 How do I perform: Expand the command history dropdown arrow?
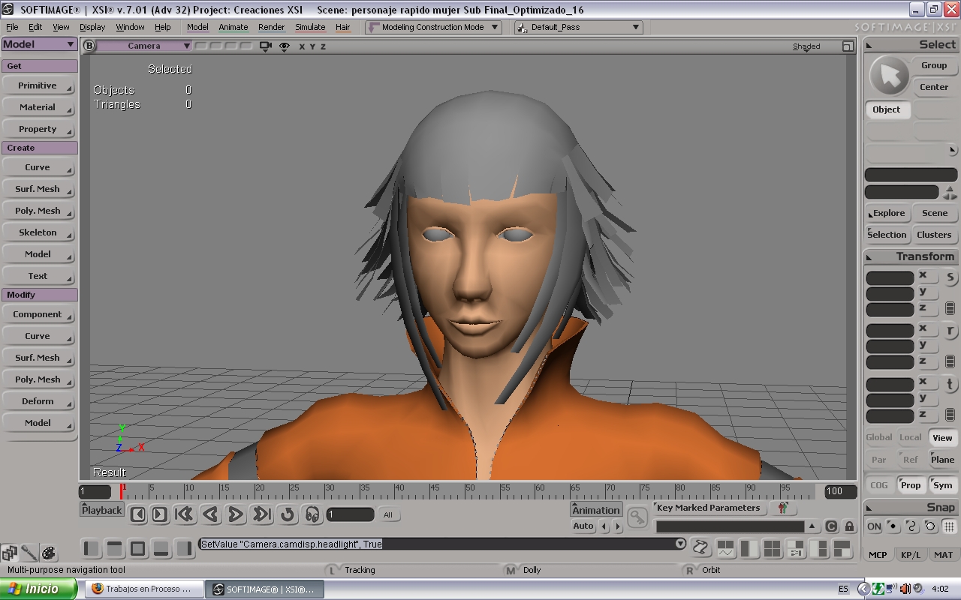[680, 544]
